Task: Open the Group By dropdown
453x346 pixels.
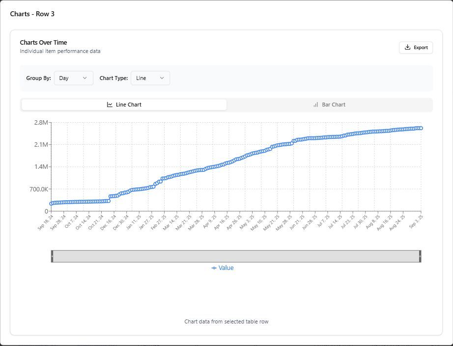Action: (73, 78)
